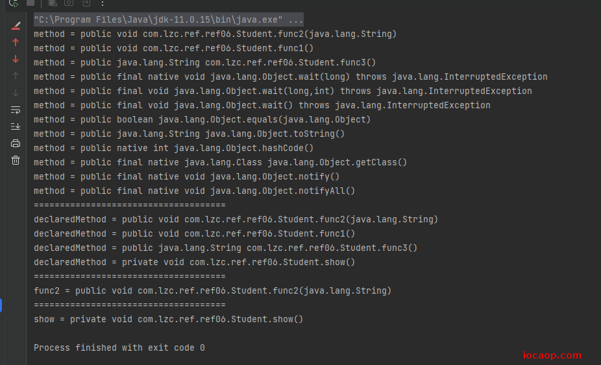Click the Rerun program icon
The width and height of the screenshot is (601, 365).
click(x=14, y=3)
